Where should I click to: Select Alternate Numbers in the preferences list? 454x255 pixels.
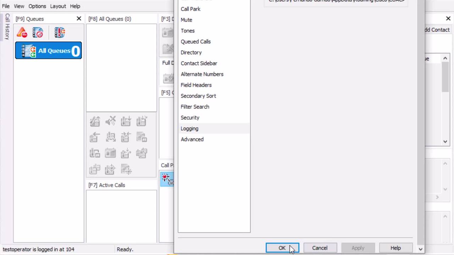[x=202, y=74]
